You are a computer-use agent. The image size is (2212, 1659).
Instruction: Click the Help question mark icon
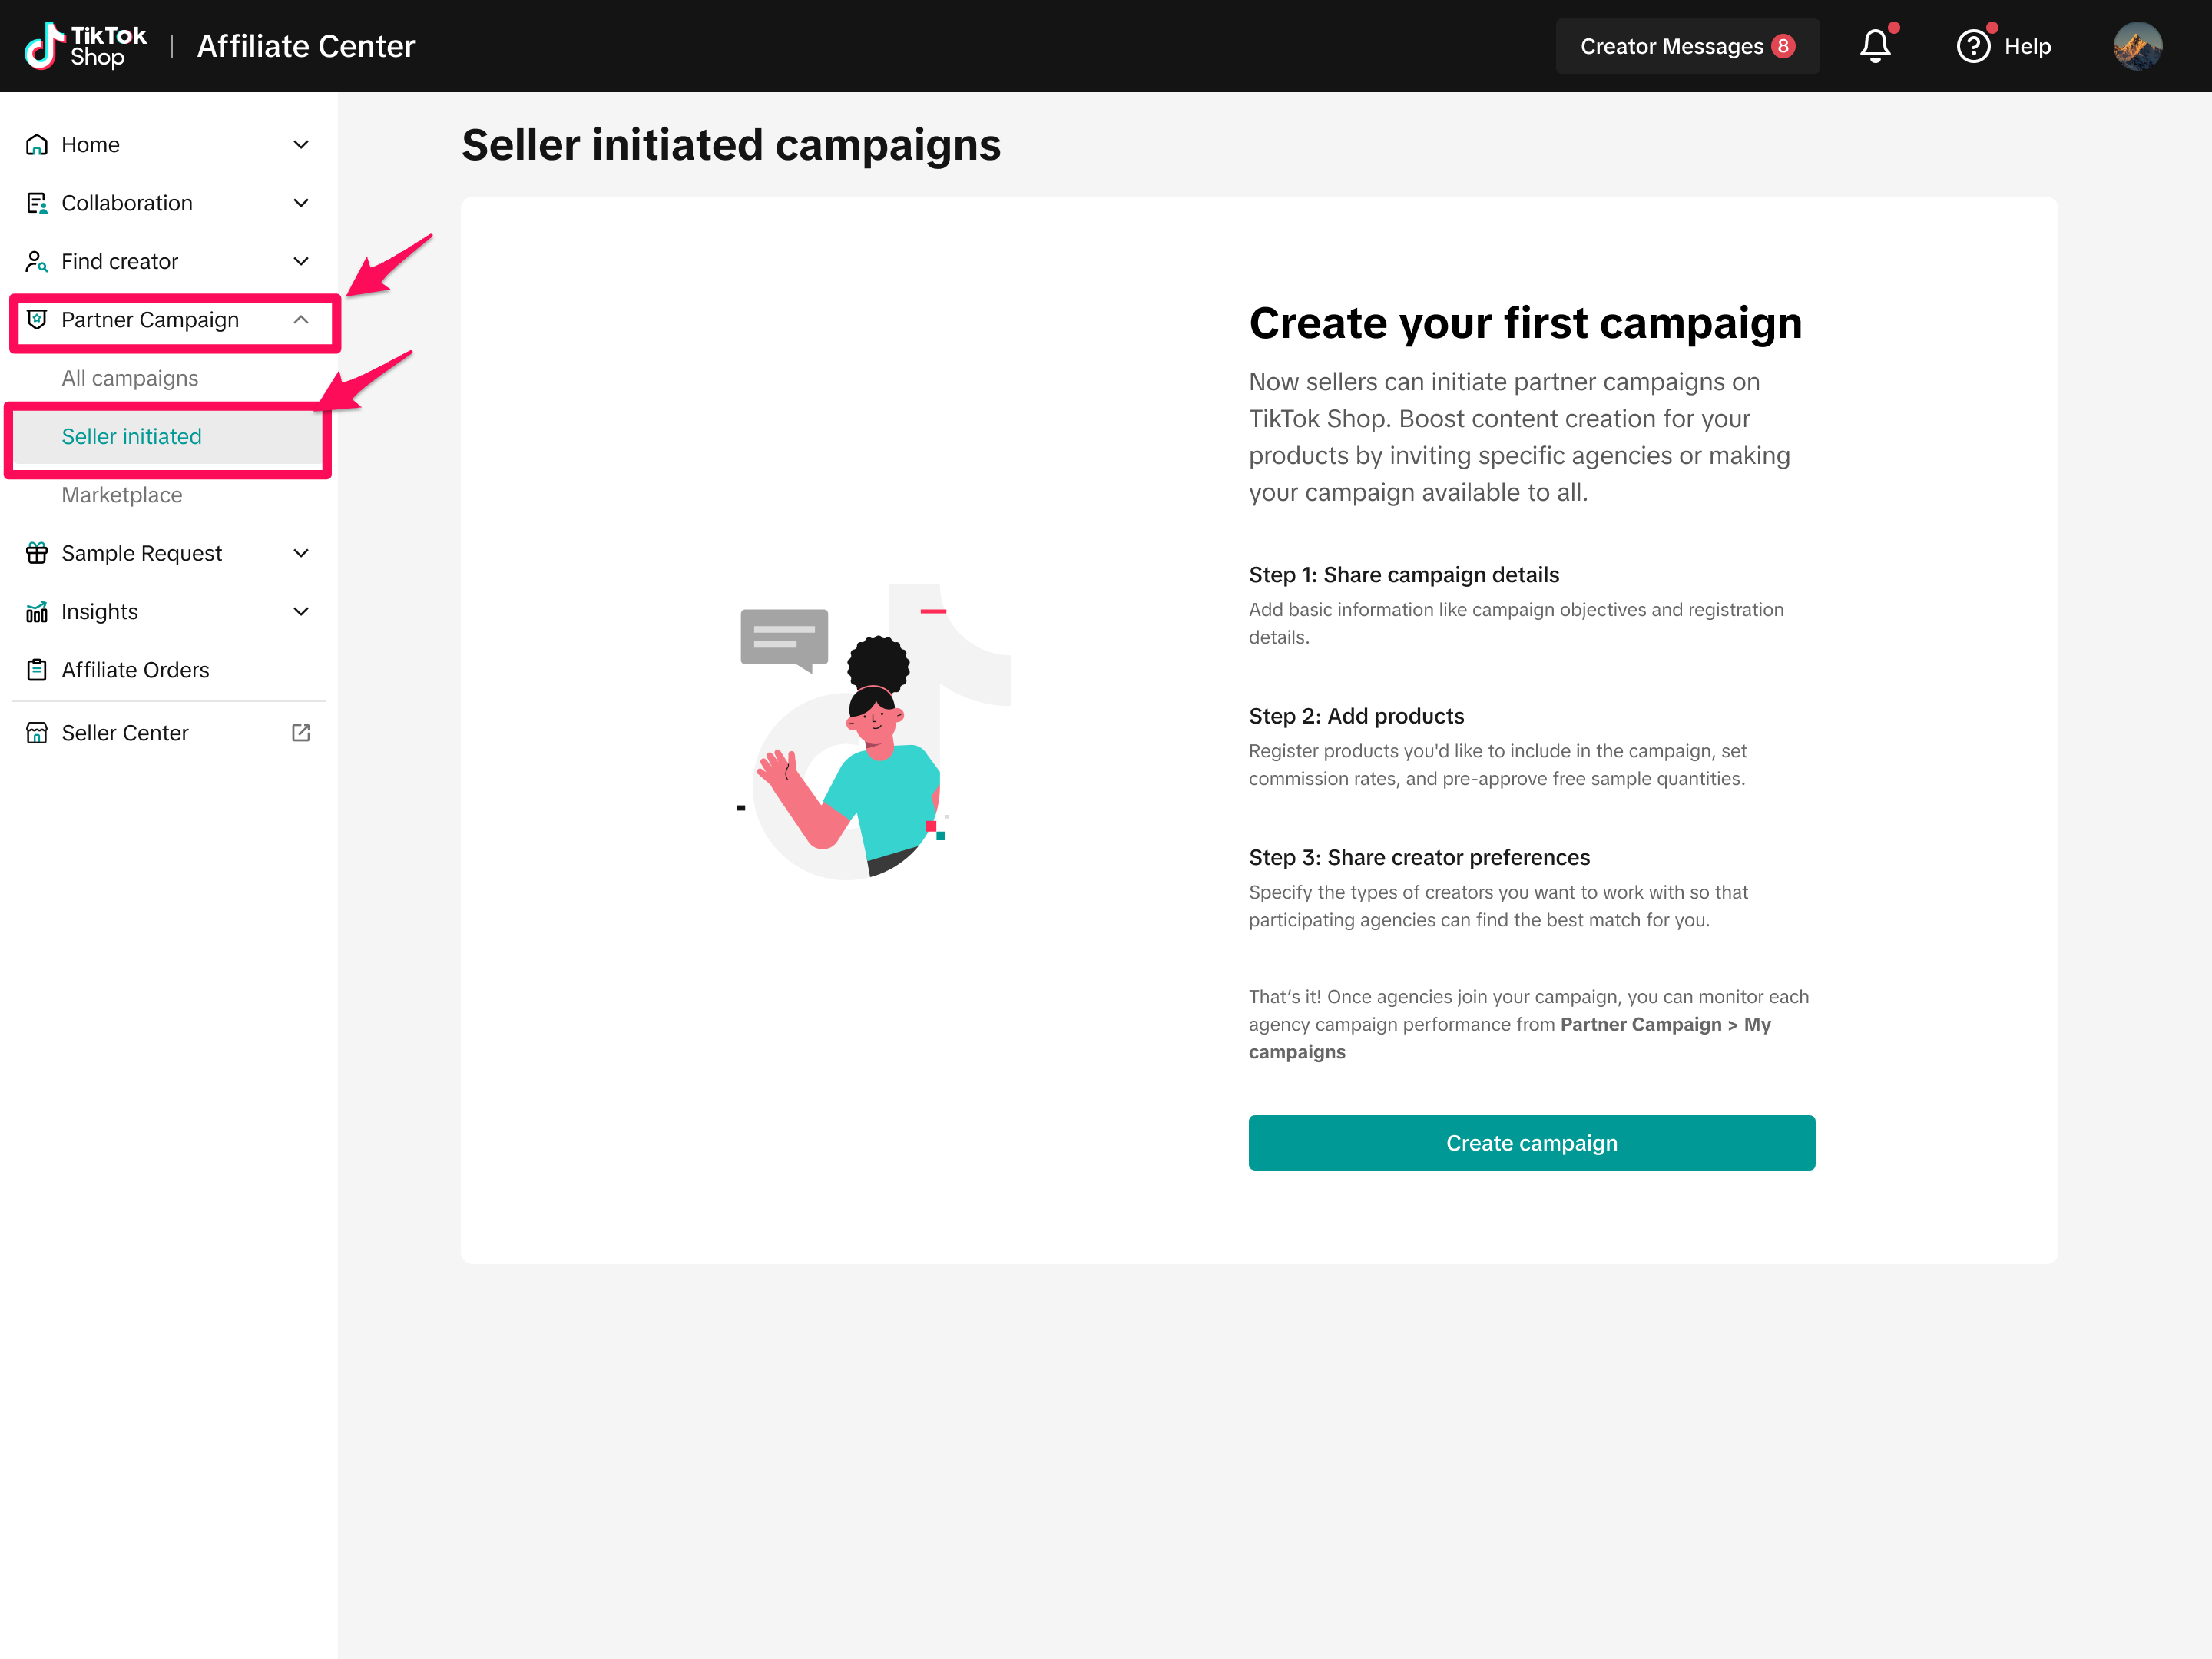point(1973,46)
